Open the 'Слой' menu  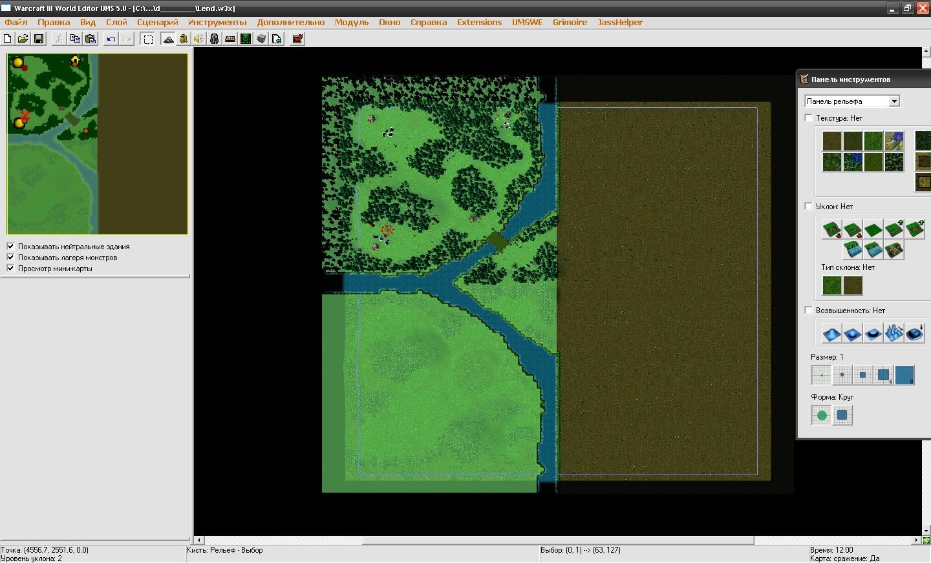point(116,22)
